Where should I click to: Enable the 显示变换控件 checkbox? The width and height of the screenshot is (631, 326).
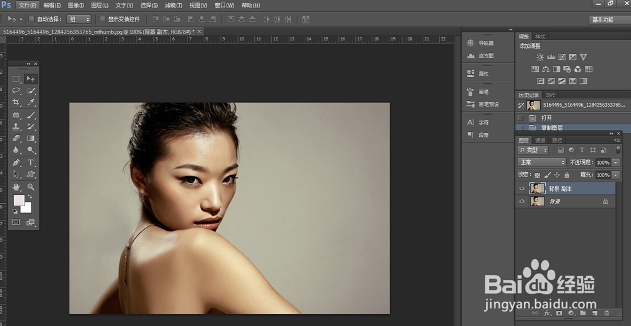pyautogui.click(x=103, y=19)
